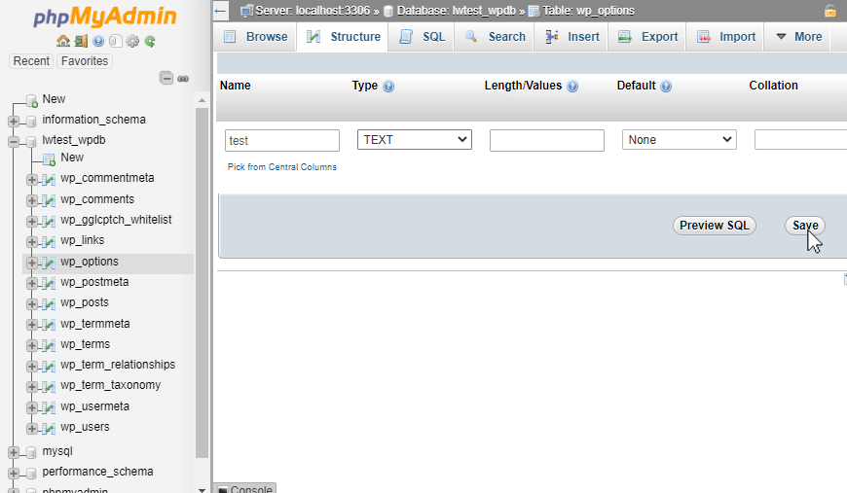Click Pick from Central Columns link
The image size is (847, 493).
282,167
